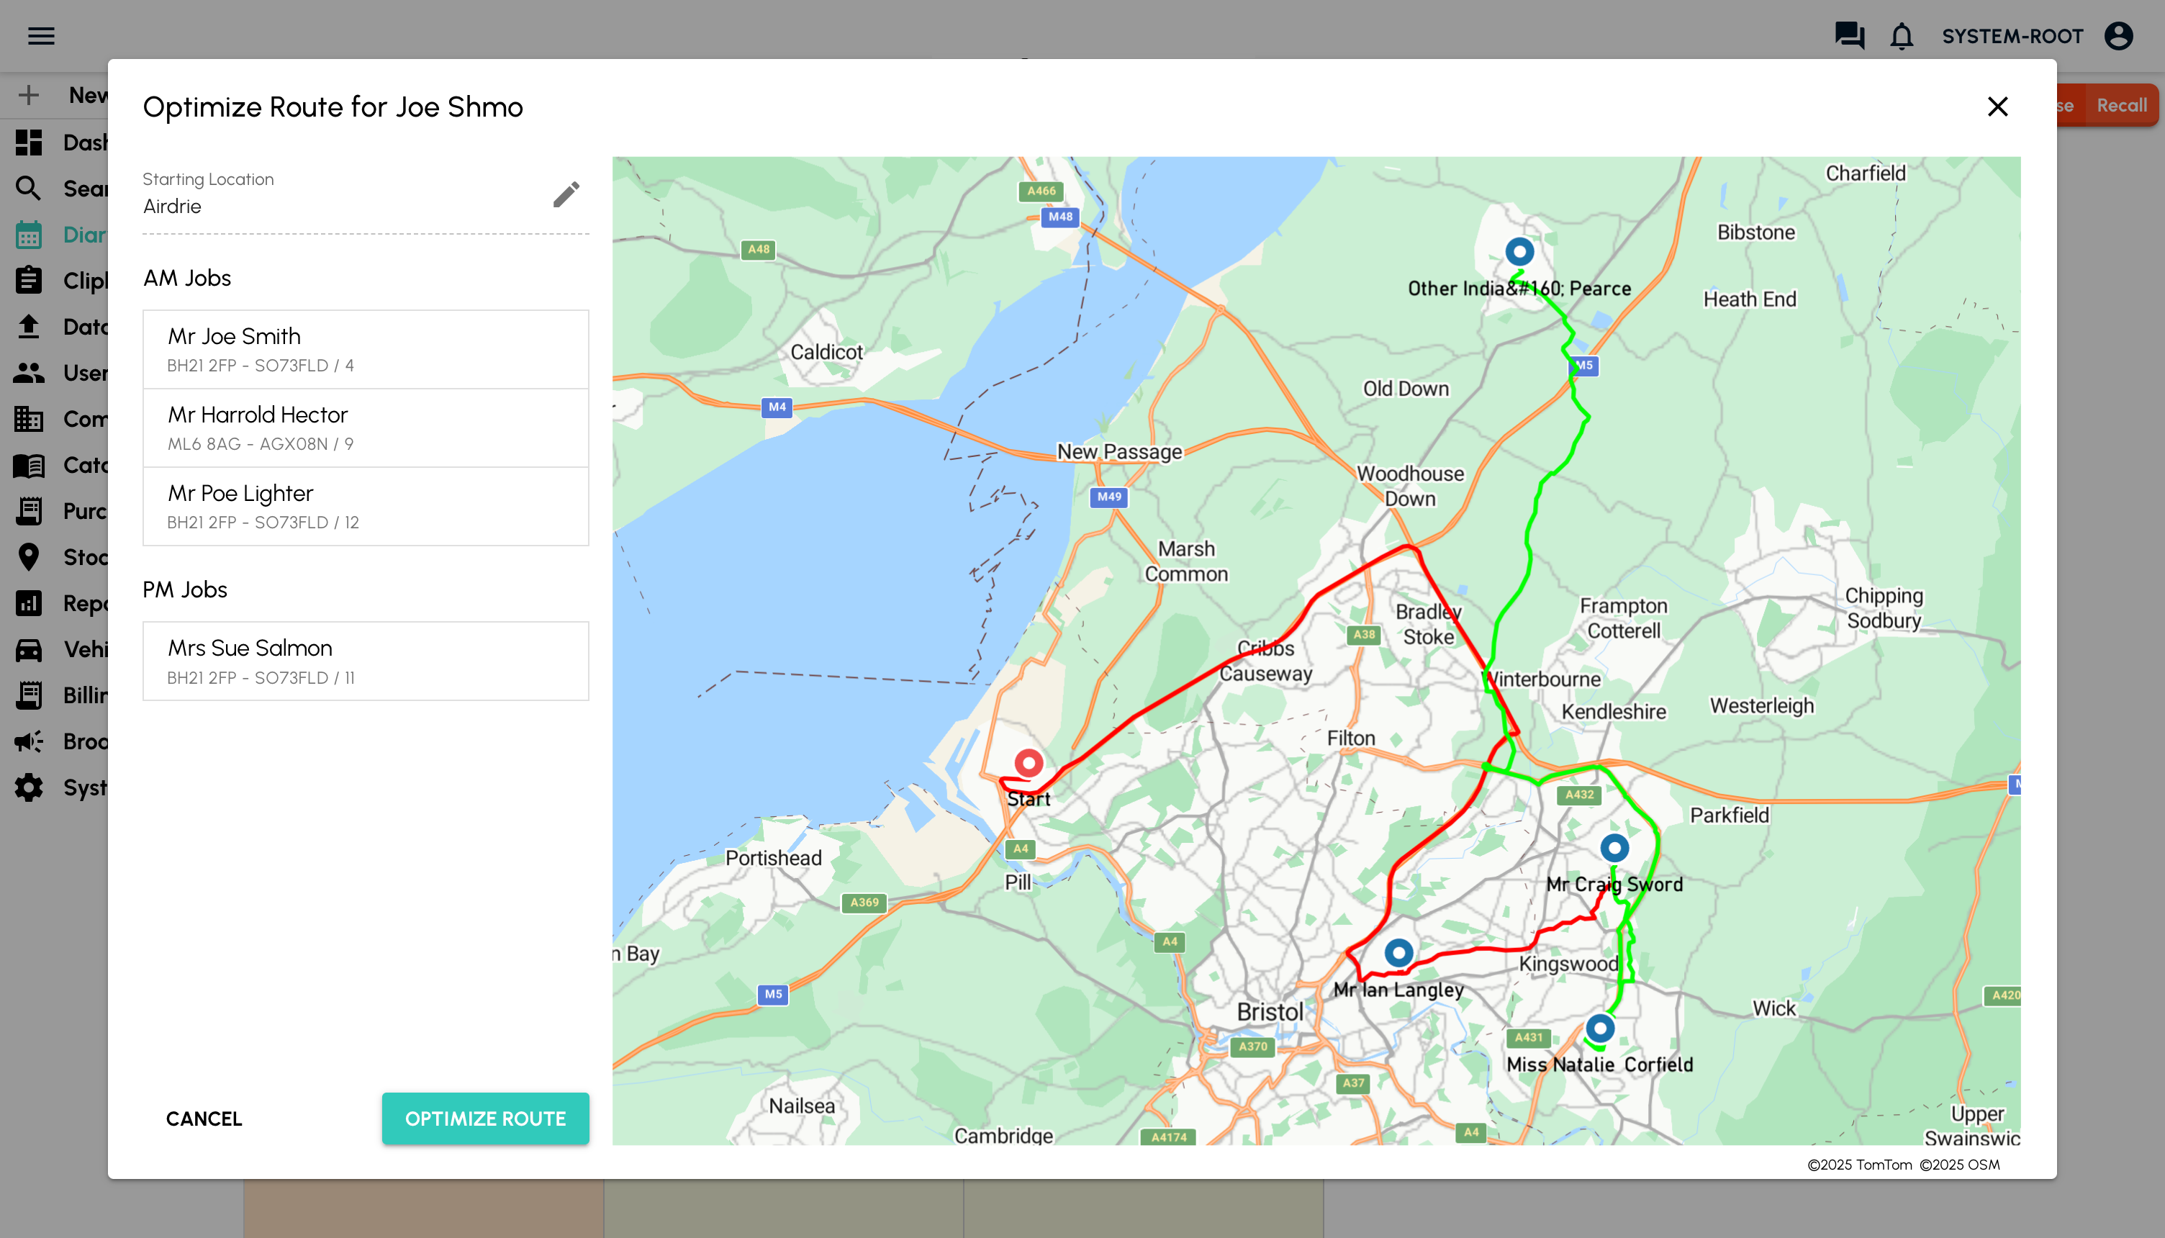Open the user account avatar icon

(2119, 36)
